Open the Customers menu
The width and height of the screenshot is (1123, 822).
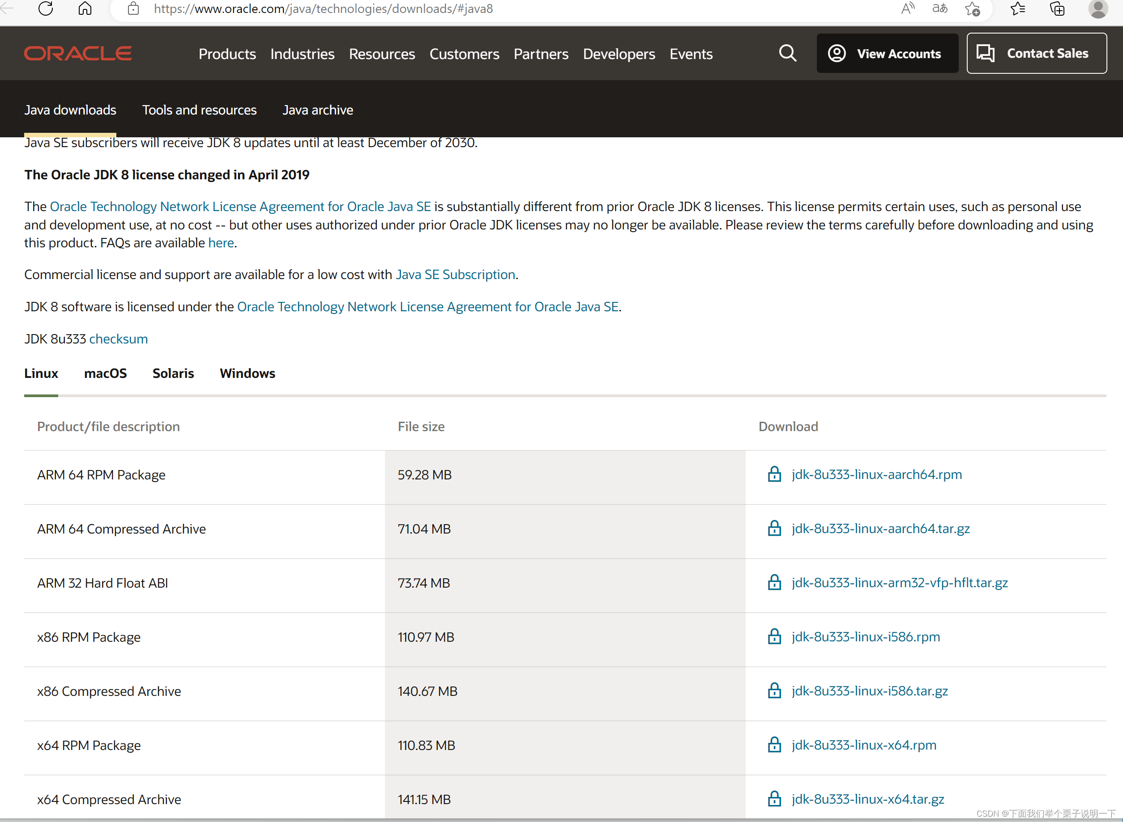[x=464, y=54]
